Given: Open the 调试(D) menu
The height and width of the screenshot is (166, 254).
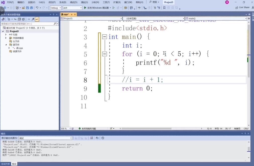Looking at the screenshot, I should point(74,2).
